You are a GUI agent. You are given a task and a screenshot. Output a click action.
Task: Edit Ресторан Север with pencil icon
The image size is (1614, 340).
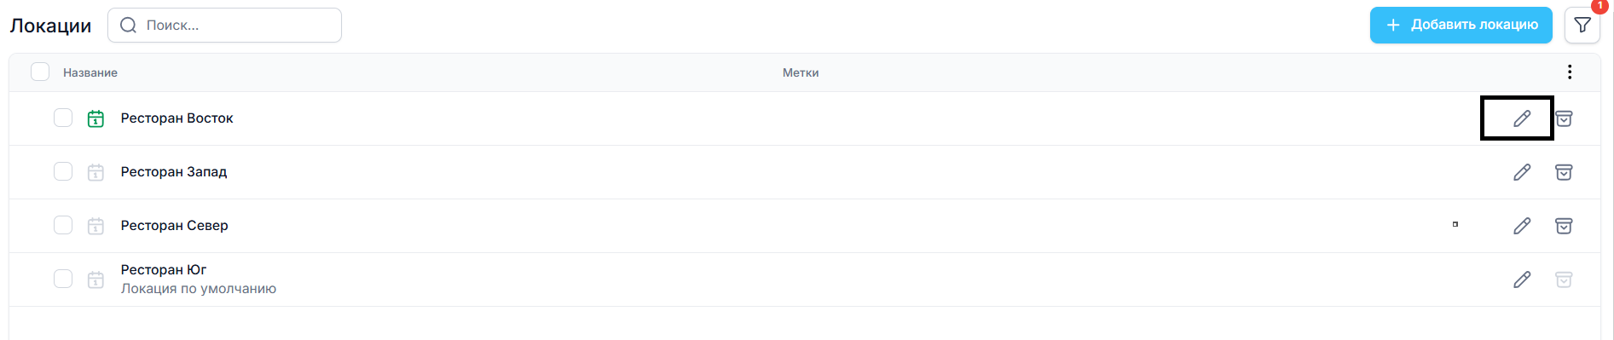pos(1522,226)
